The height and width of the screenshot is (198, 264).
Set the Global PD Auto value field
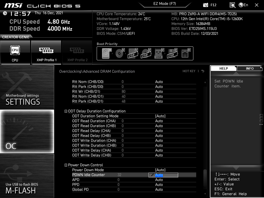coord(159,189)
